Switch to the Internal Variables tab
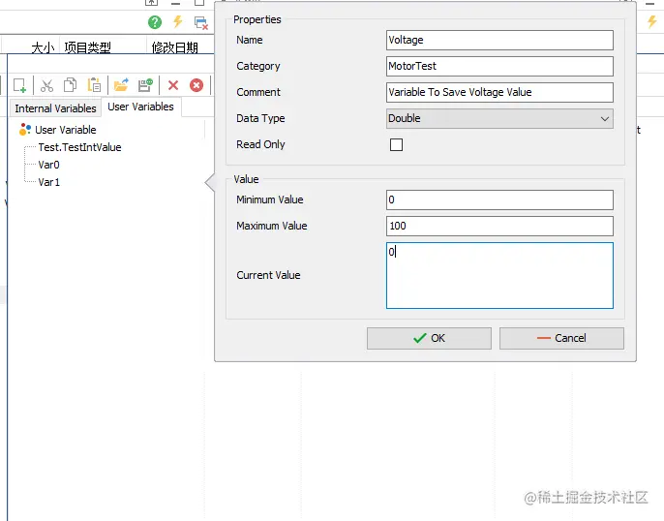Screen dimensions: 664x521 coord(55,108)
